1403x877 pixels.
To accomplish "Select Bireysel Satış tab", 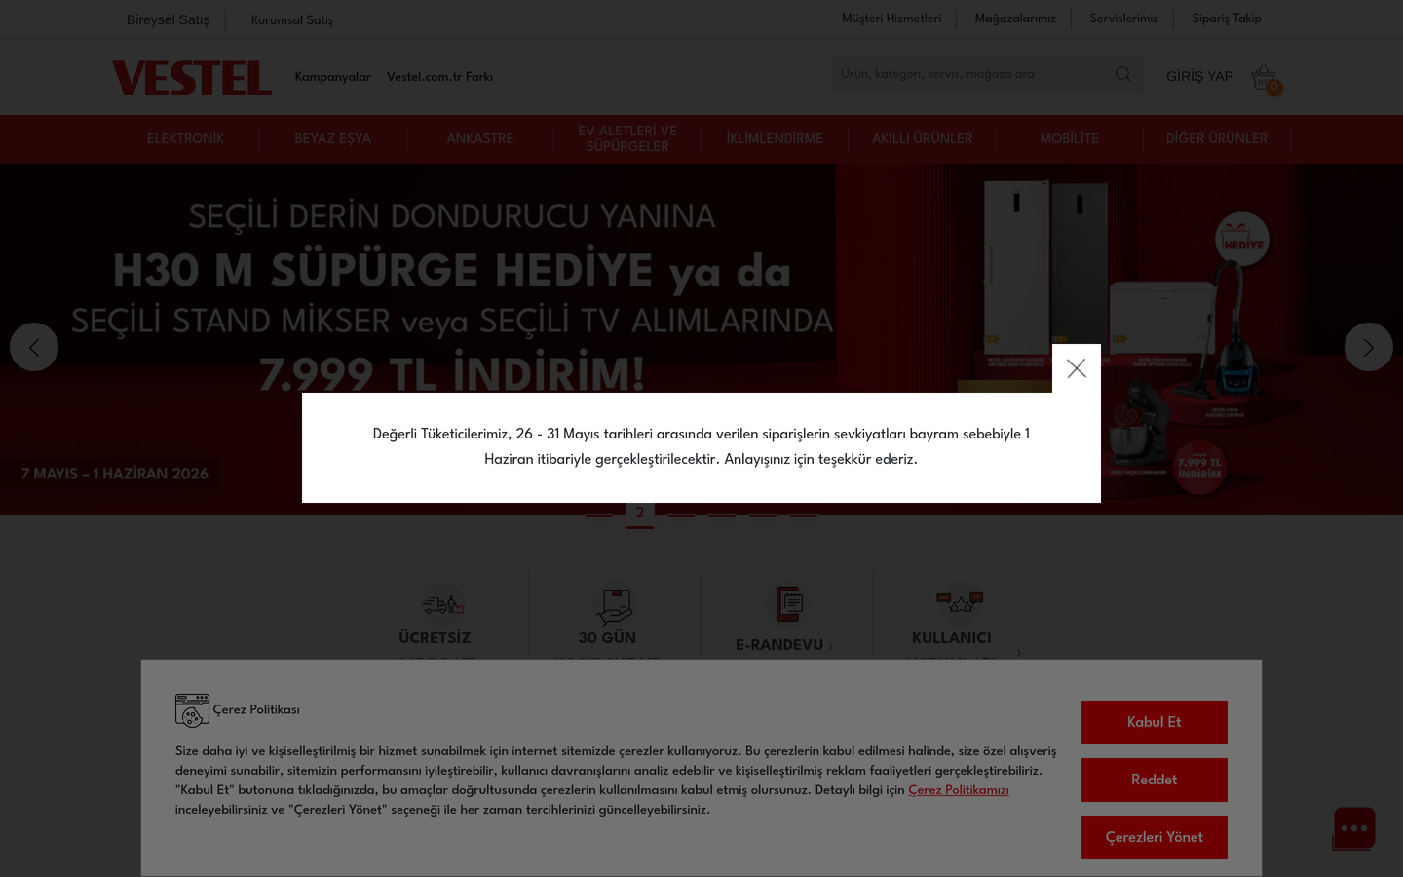I will pos(168,19).
